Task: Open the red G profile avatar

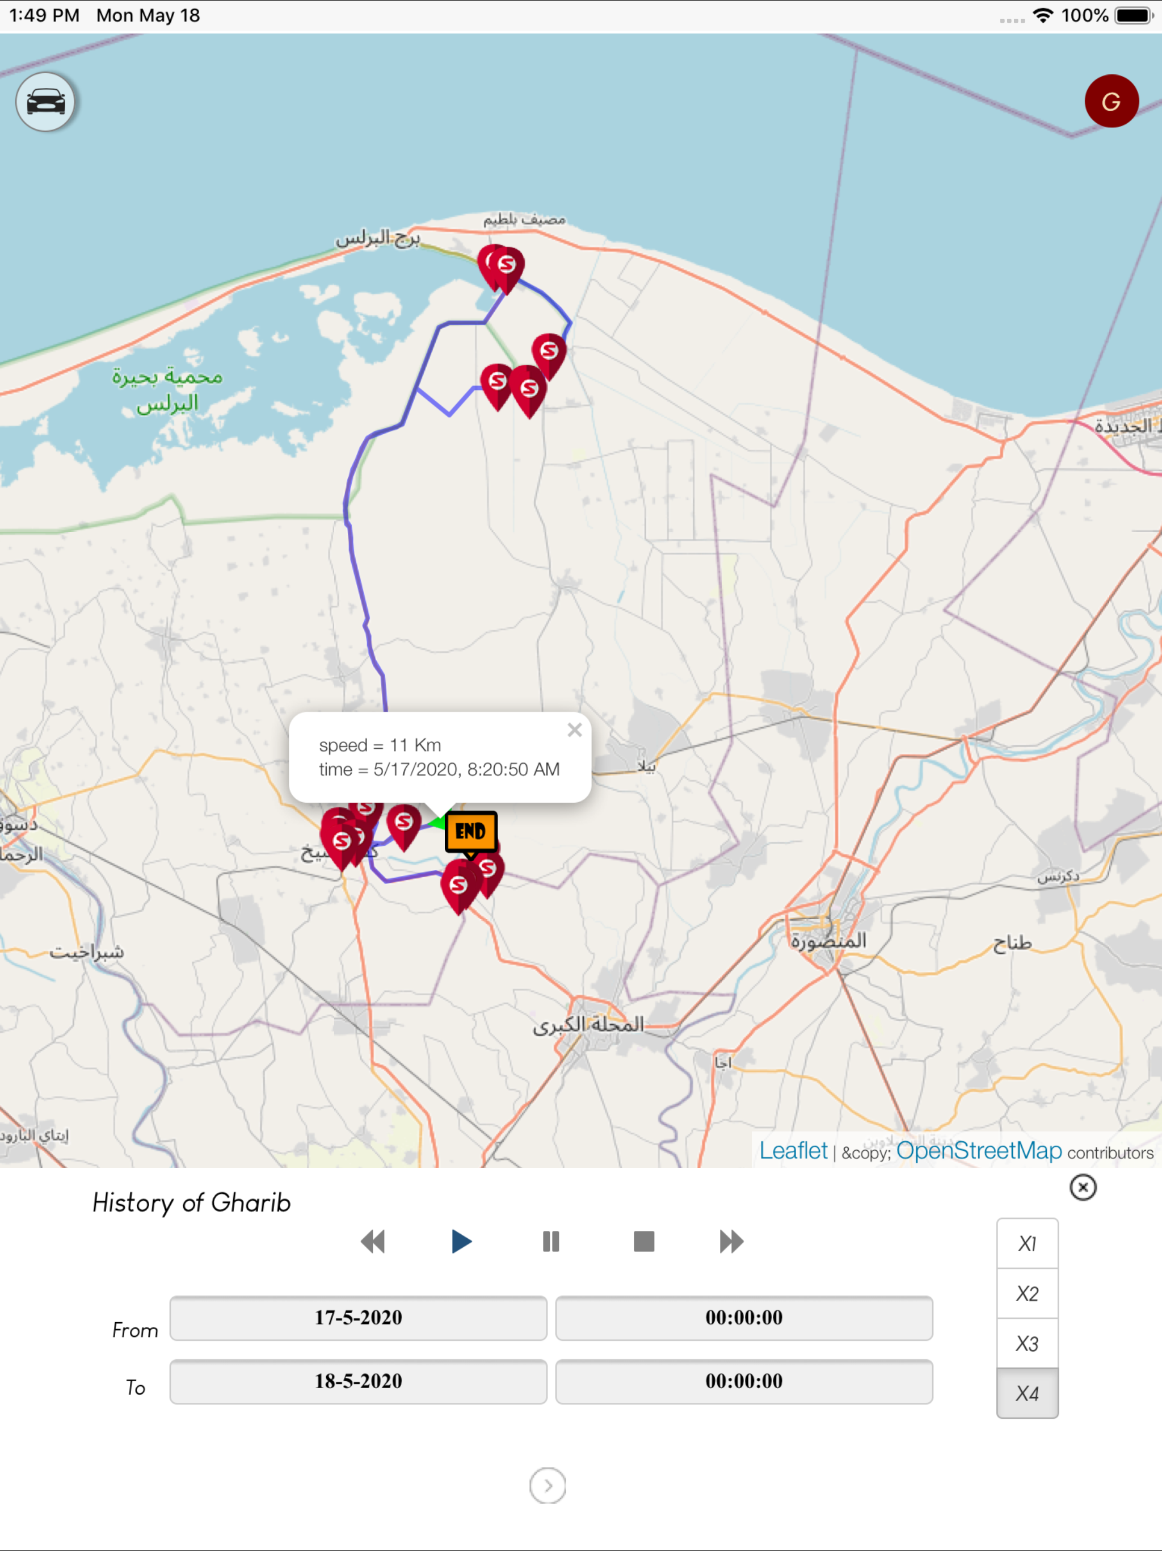Action: pos(1111,102)
